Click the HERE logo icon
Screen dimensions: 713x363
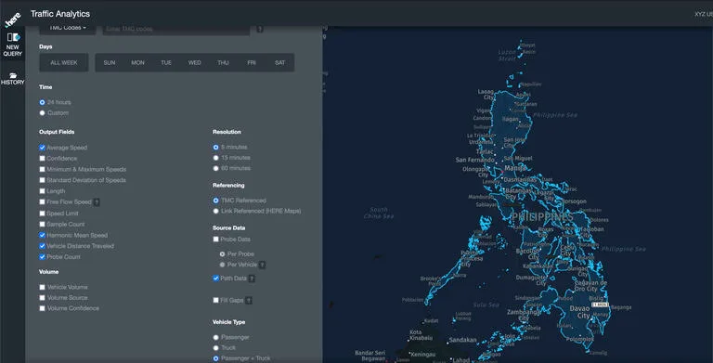pyautogui.click(x=13, y=20)
